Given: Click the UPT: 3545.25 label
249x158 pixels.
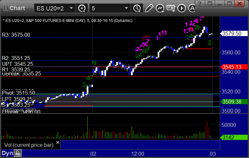Looking at the screenshot, I should point(17,64).
